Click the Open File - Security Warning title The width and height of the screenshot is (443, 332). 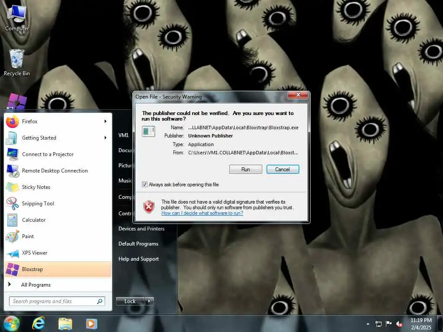168,97
